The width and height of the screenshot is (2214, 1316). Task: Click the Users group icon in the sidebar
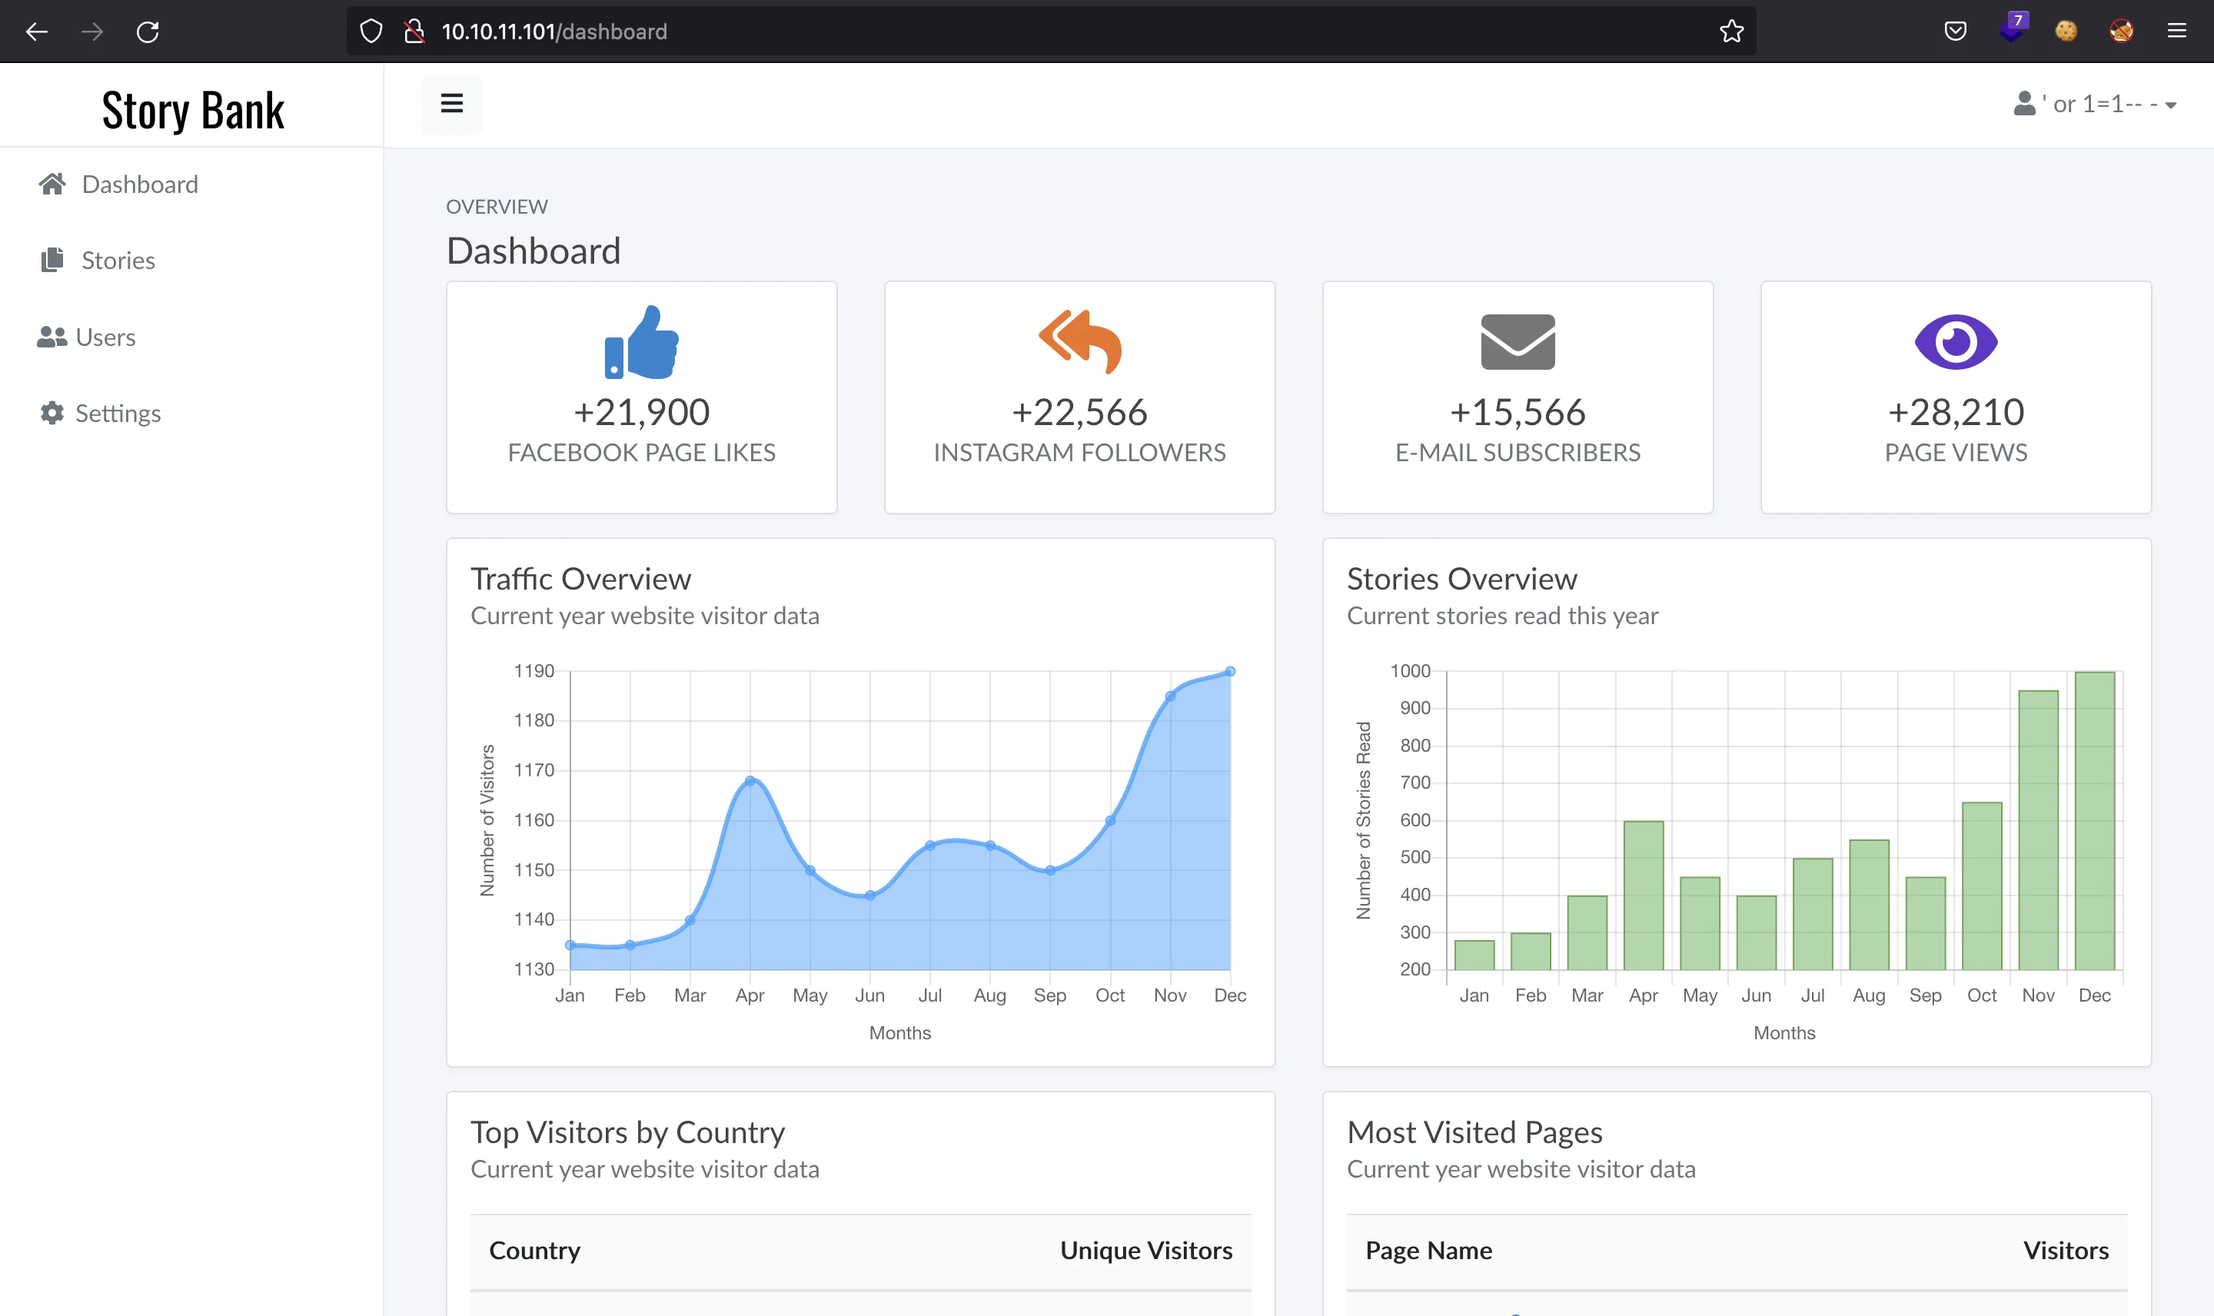52,337
